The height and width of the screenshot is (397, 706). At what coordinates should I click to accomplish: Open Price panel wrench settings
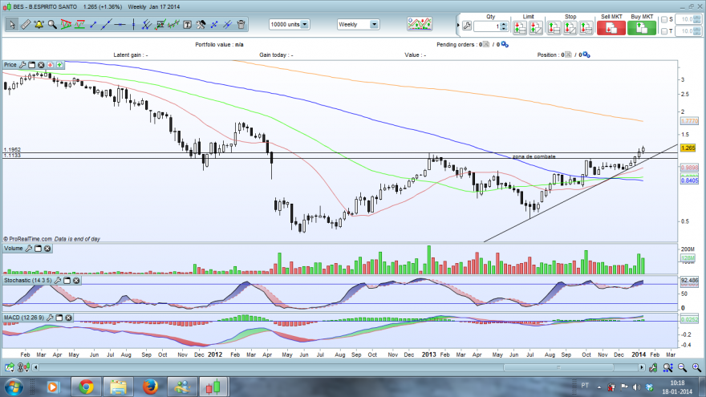pyautogui.click(x=22, y=65)
